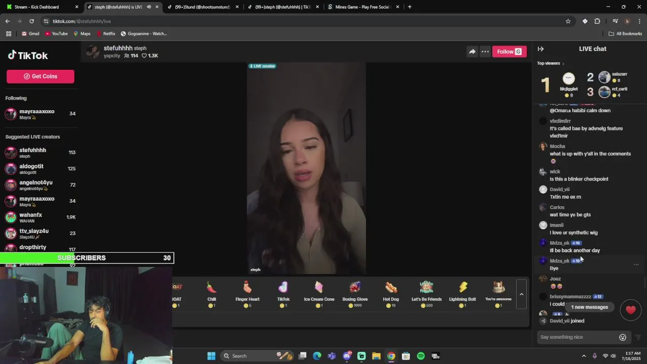Open system tray volume icon
The height and width of the screenshot is (364, 647).
click(613, 356)
